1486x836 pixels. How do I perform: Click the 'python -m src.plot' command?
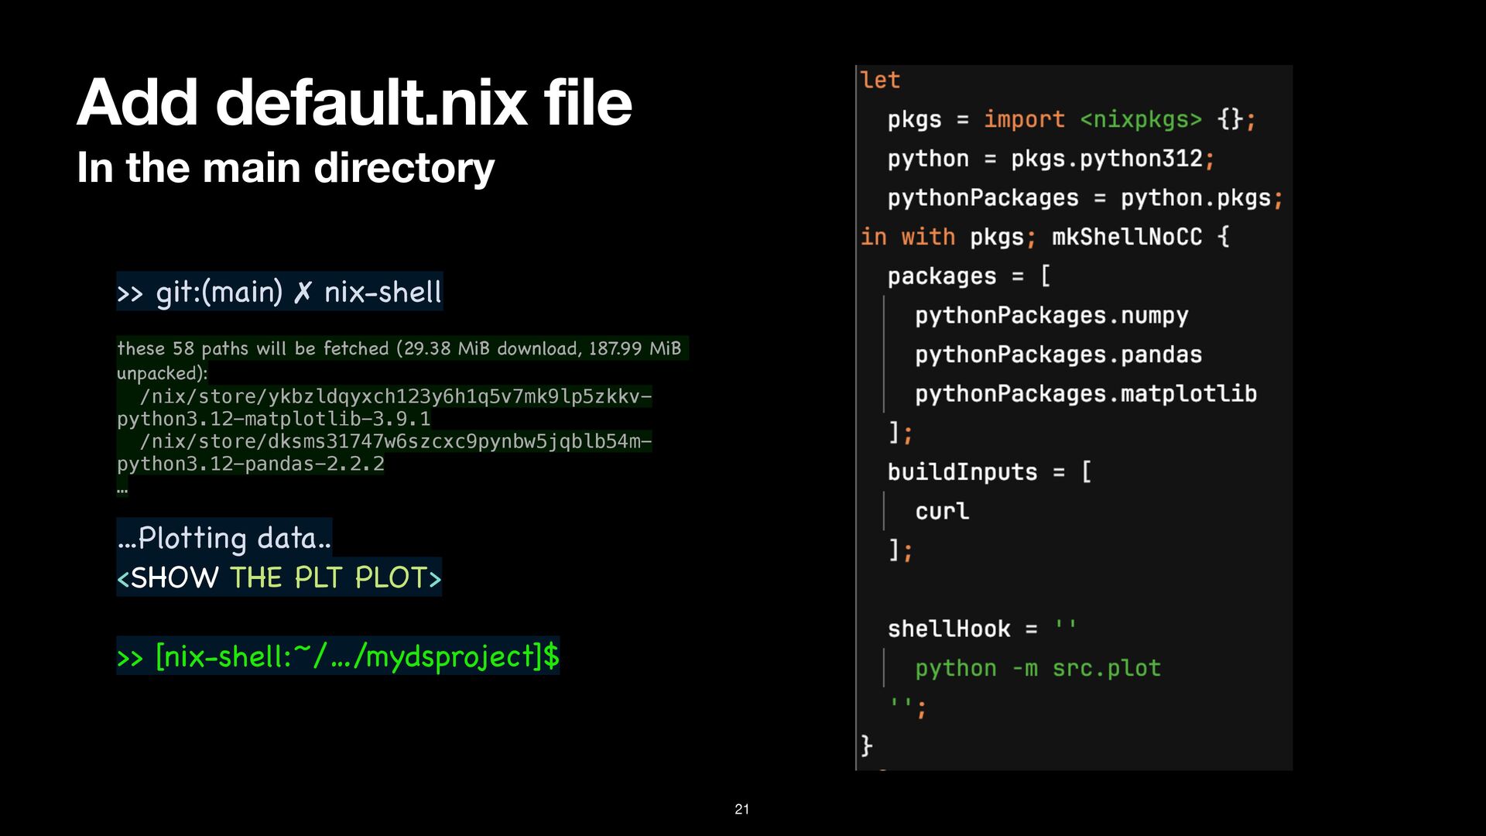[x=1038, y=668]
